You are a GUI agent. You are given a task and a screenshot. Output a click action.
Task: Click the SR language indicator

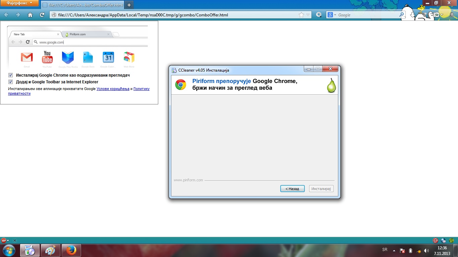click(x=385, y=250)
